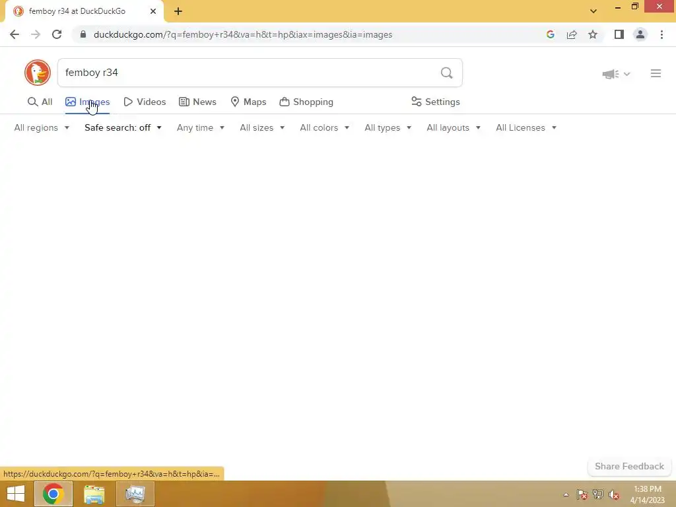Expand the All sizes filter

pyautogui.click(x=262, y=127)
